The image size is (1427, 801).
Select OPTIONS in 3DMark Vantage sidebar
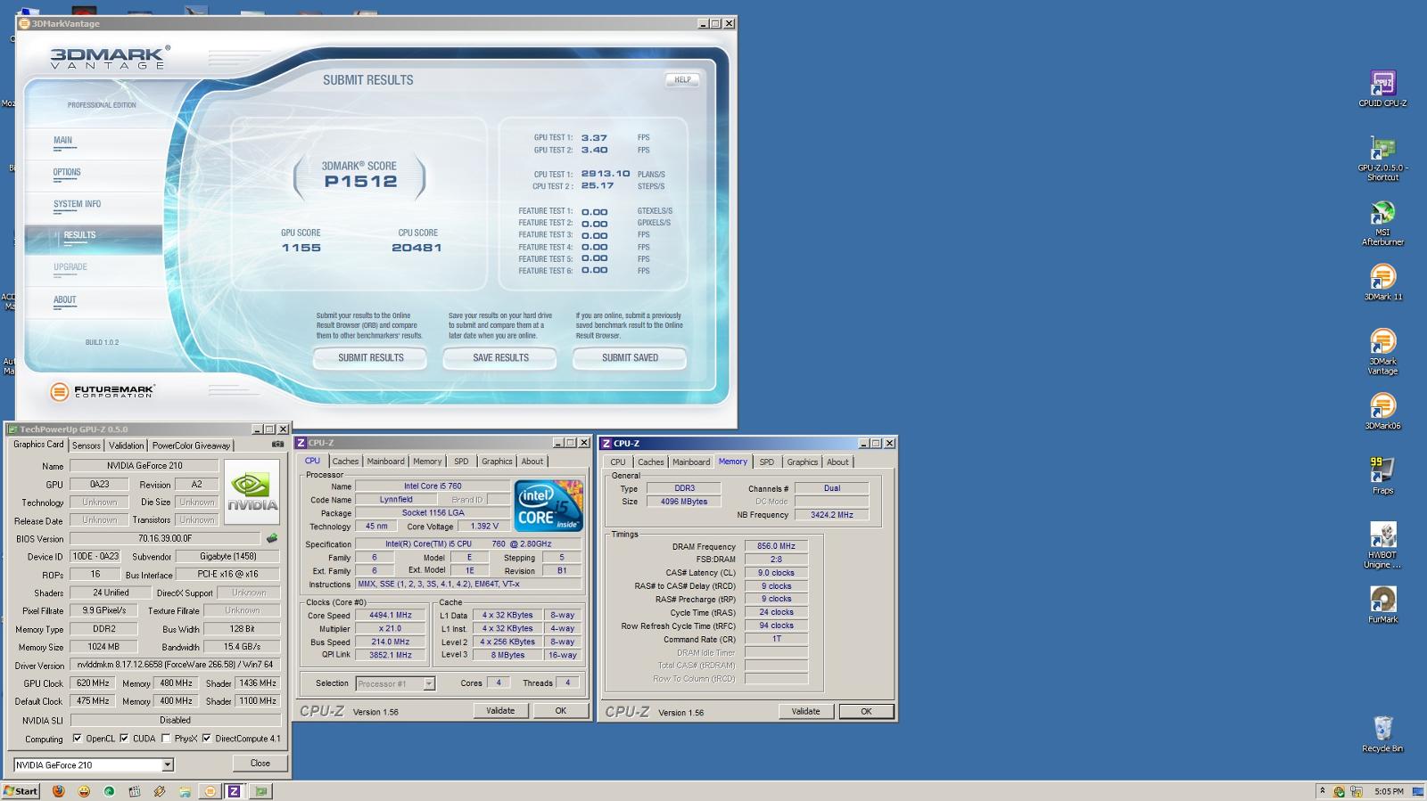pyautogui.click(x=67, y=173)
